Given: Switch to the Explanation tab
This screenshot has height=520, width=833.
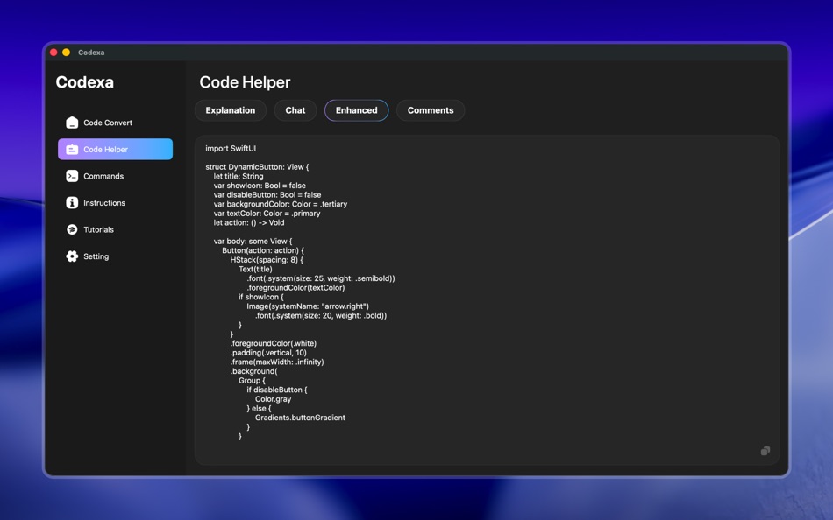Looking at the screenshot, I should click(x=231, y=110).
